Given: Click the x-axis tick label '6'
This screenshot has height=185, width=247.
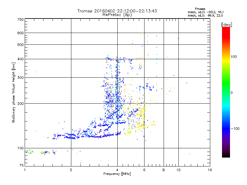Looking at the screenshot, I should pos(144,170).
